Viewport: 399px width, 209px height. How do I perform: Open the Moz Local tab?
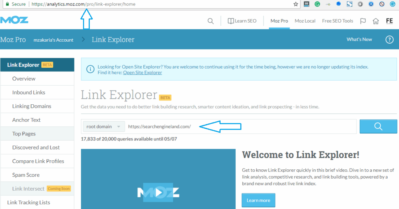pyautogui.click(x=305, y=21)
